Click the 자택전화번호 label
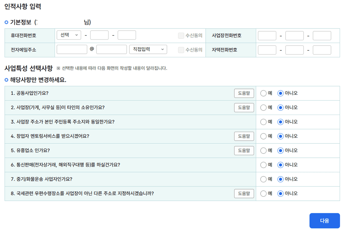 tap(225, 50)
